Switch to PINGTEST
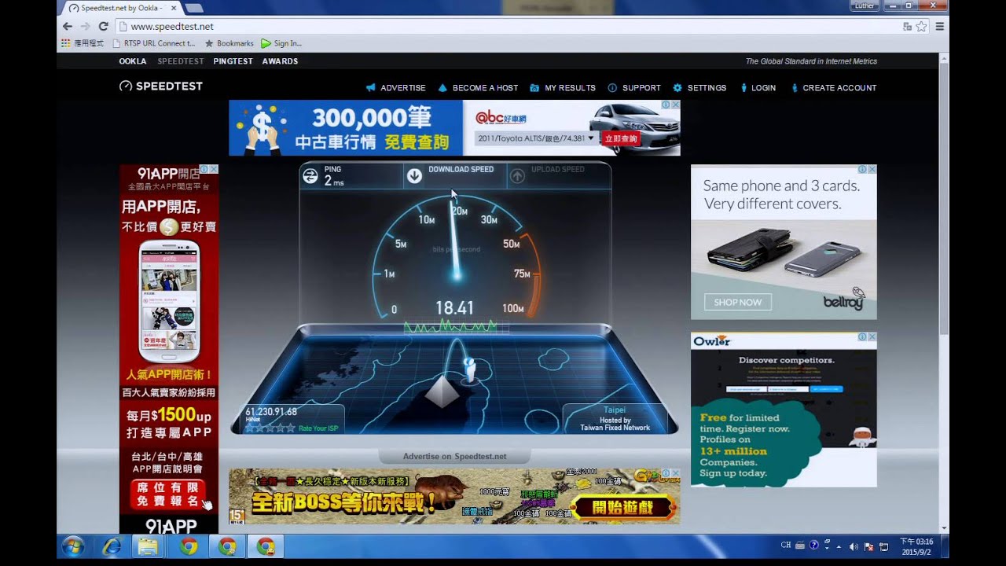 (x=233, y=61)
